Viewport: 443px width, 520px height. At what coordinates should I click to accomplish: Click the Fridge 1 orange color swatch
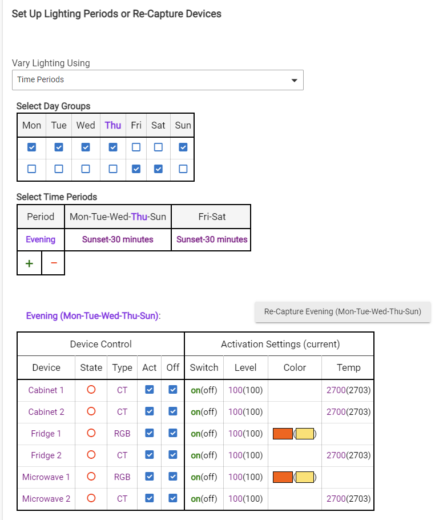[x=283, y=434]
